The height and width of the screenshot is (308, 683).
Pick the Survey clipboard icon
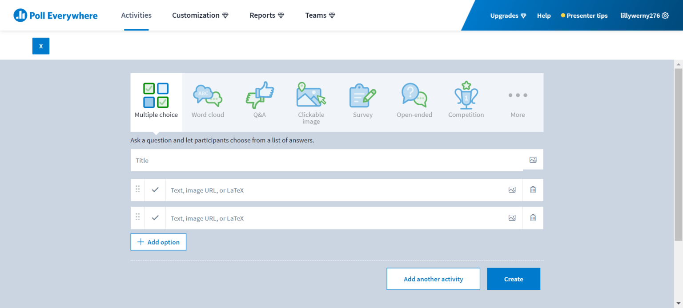[x=363, y=95]
